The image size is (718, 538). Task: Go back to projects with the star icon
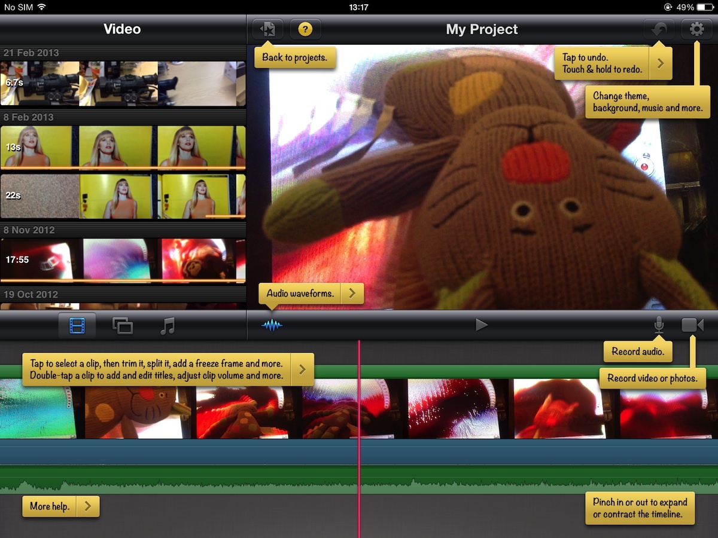pos(268,29)
